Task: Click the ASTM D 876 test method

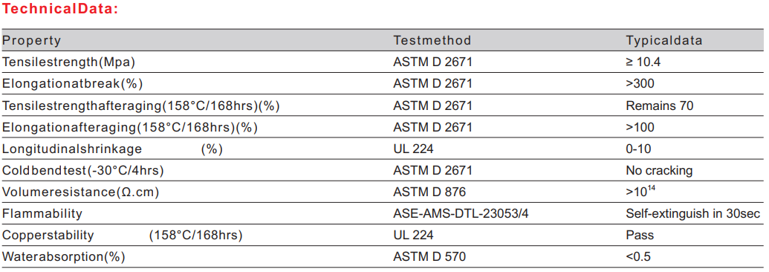Action: [x=429, y=192]
